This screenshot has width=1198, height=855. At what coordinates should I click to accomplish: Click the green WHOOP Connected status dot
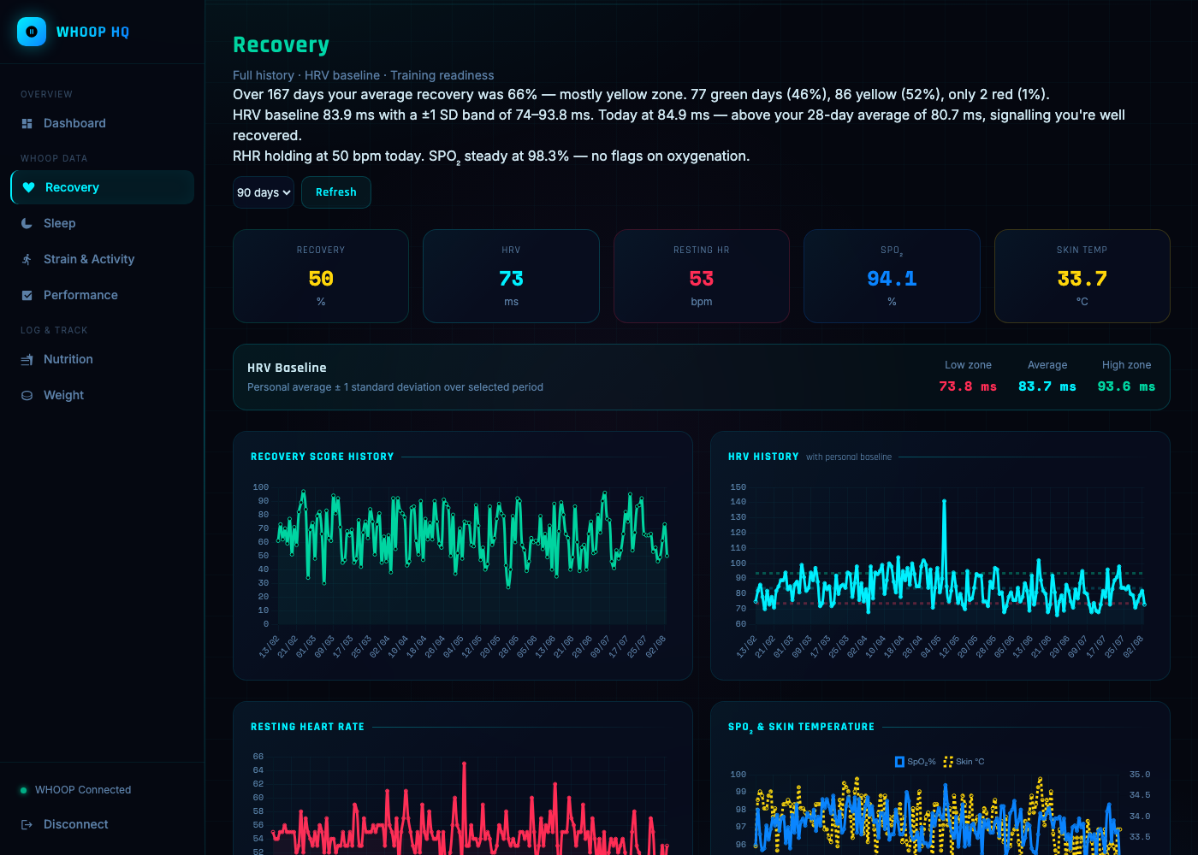coord(23,790)
